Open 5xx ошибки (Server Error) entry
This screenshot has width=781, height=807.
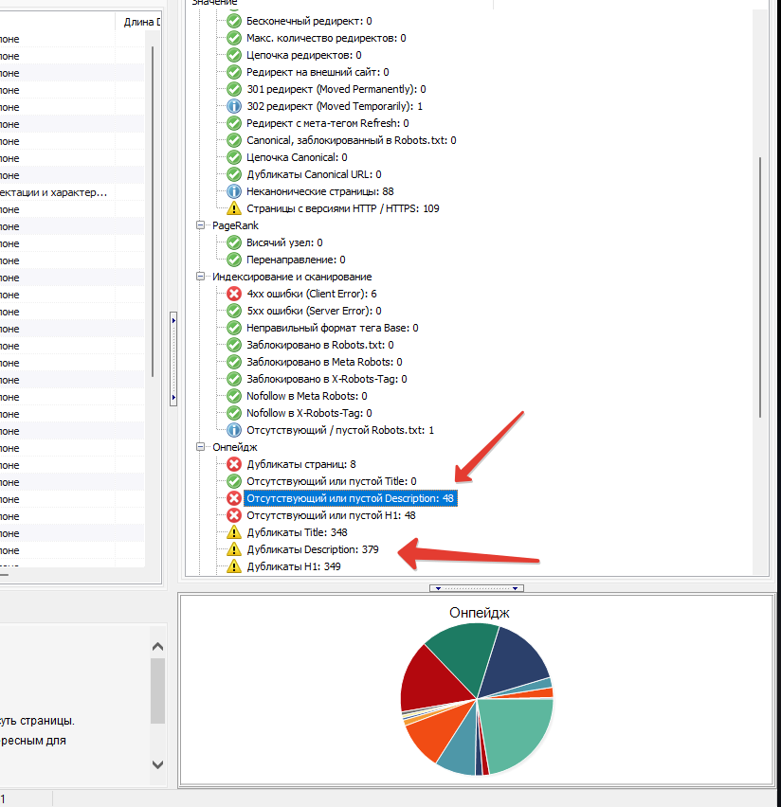[x=314, y=311]
